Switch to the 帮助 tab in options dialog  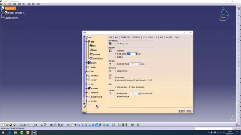pyautogui.click(x=116, y=37)
